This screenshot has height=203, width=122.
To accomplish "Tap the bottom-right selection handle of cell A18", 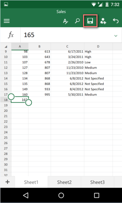I will pos(28,103).
